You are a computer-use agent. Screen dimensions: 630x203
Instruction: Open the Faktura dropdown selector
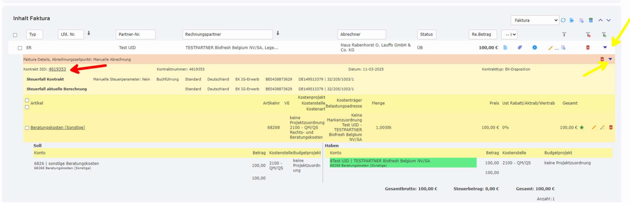(534, 20)
